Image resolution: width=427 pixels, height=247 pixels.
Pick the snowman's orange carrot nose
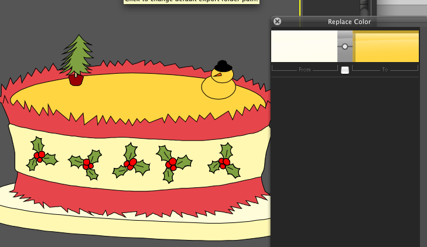217,74
